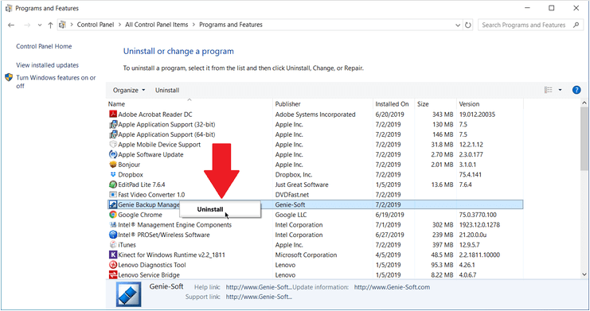Select the Bonjour program name
Image resolution: width=590 pixels, height=311 pixels.
click(129, 165)
